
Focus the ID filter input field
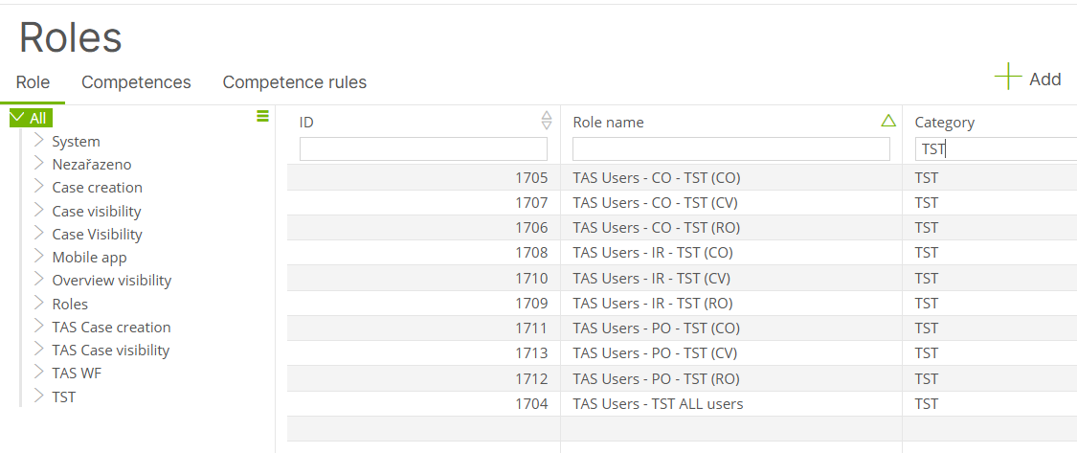tap(423, 149)
